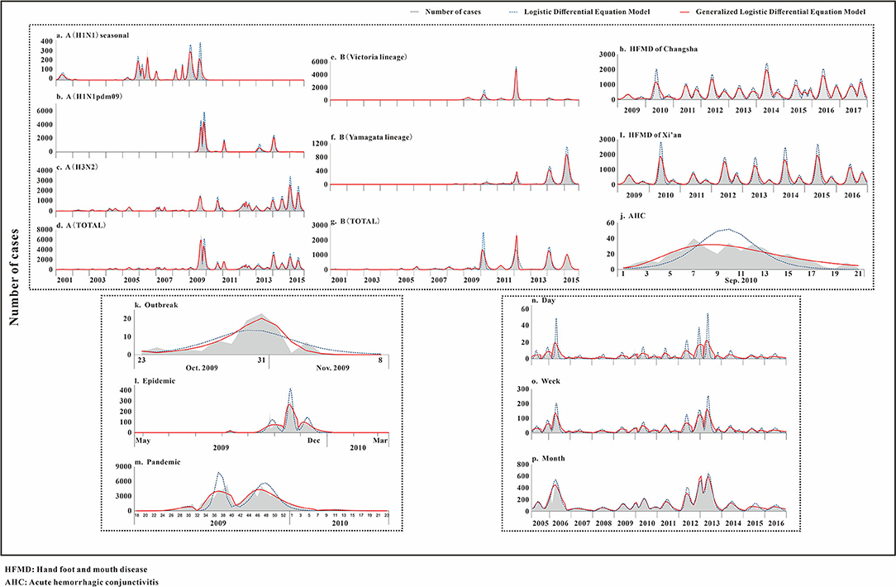This screenshot has width=896, height=587.
Task: Click the 'Oct. 2009' axis label
Action: click(x=202, y=368)
